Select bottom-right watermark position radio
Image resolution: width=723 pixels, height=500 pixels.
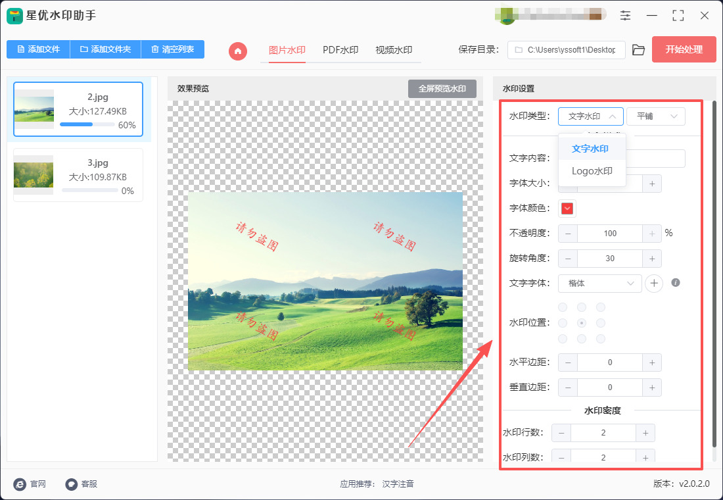[x=600, y=339]
